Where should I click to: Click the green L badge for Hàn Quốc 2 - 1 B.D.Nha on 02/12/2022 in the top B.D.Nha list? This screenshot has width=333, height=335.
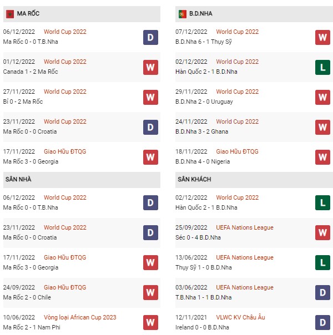click(x=322, y=67)
